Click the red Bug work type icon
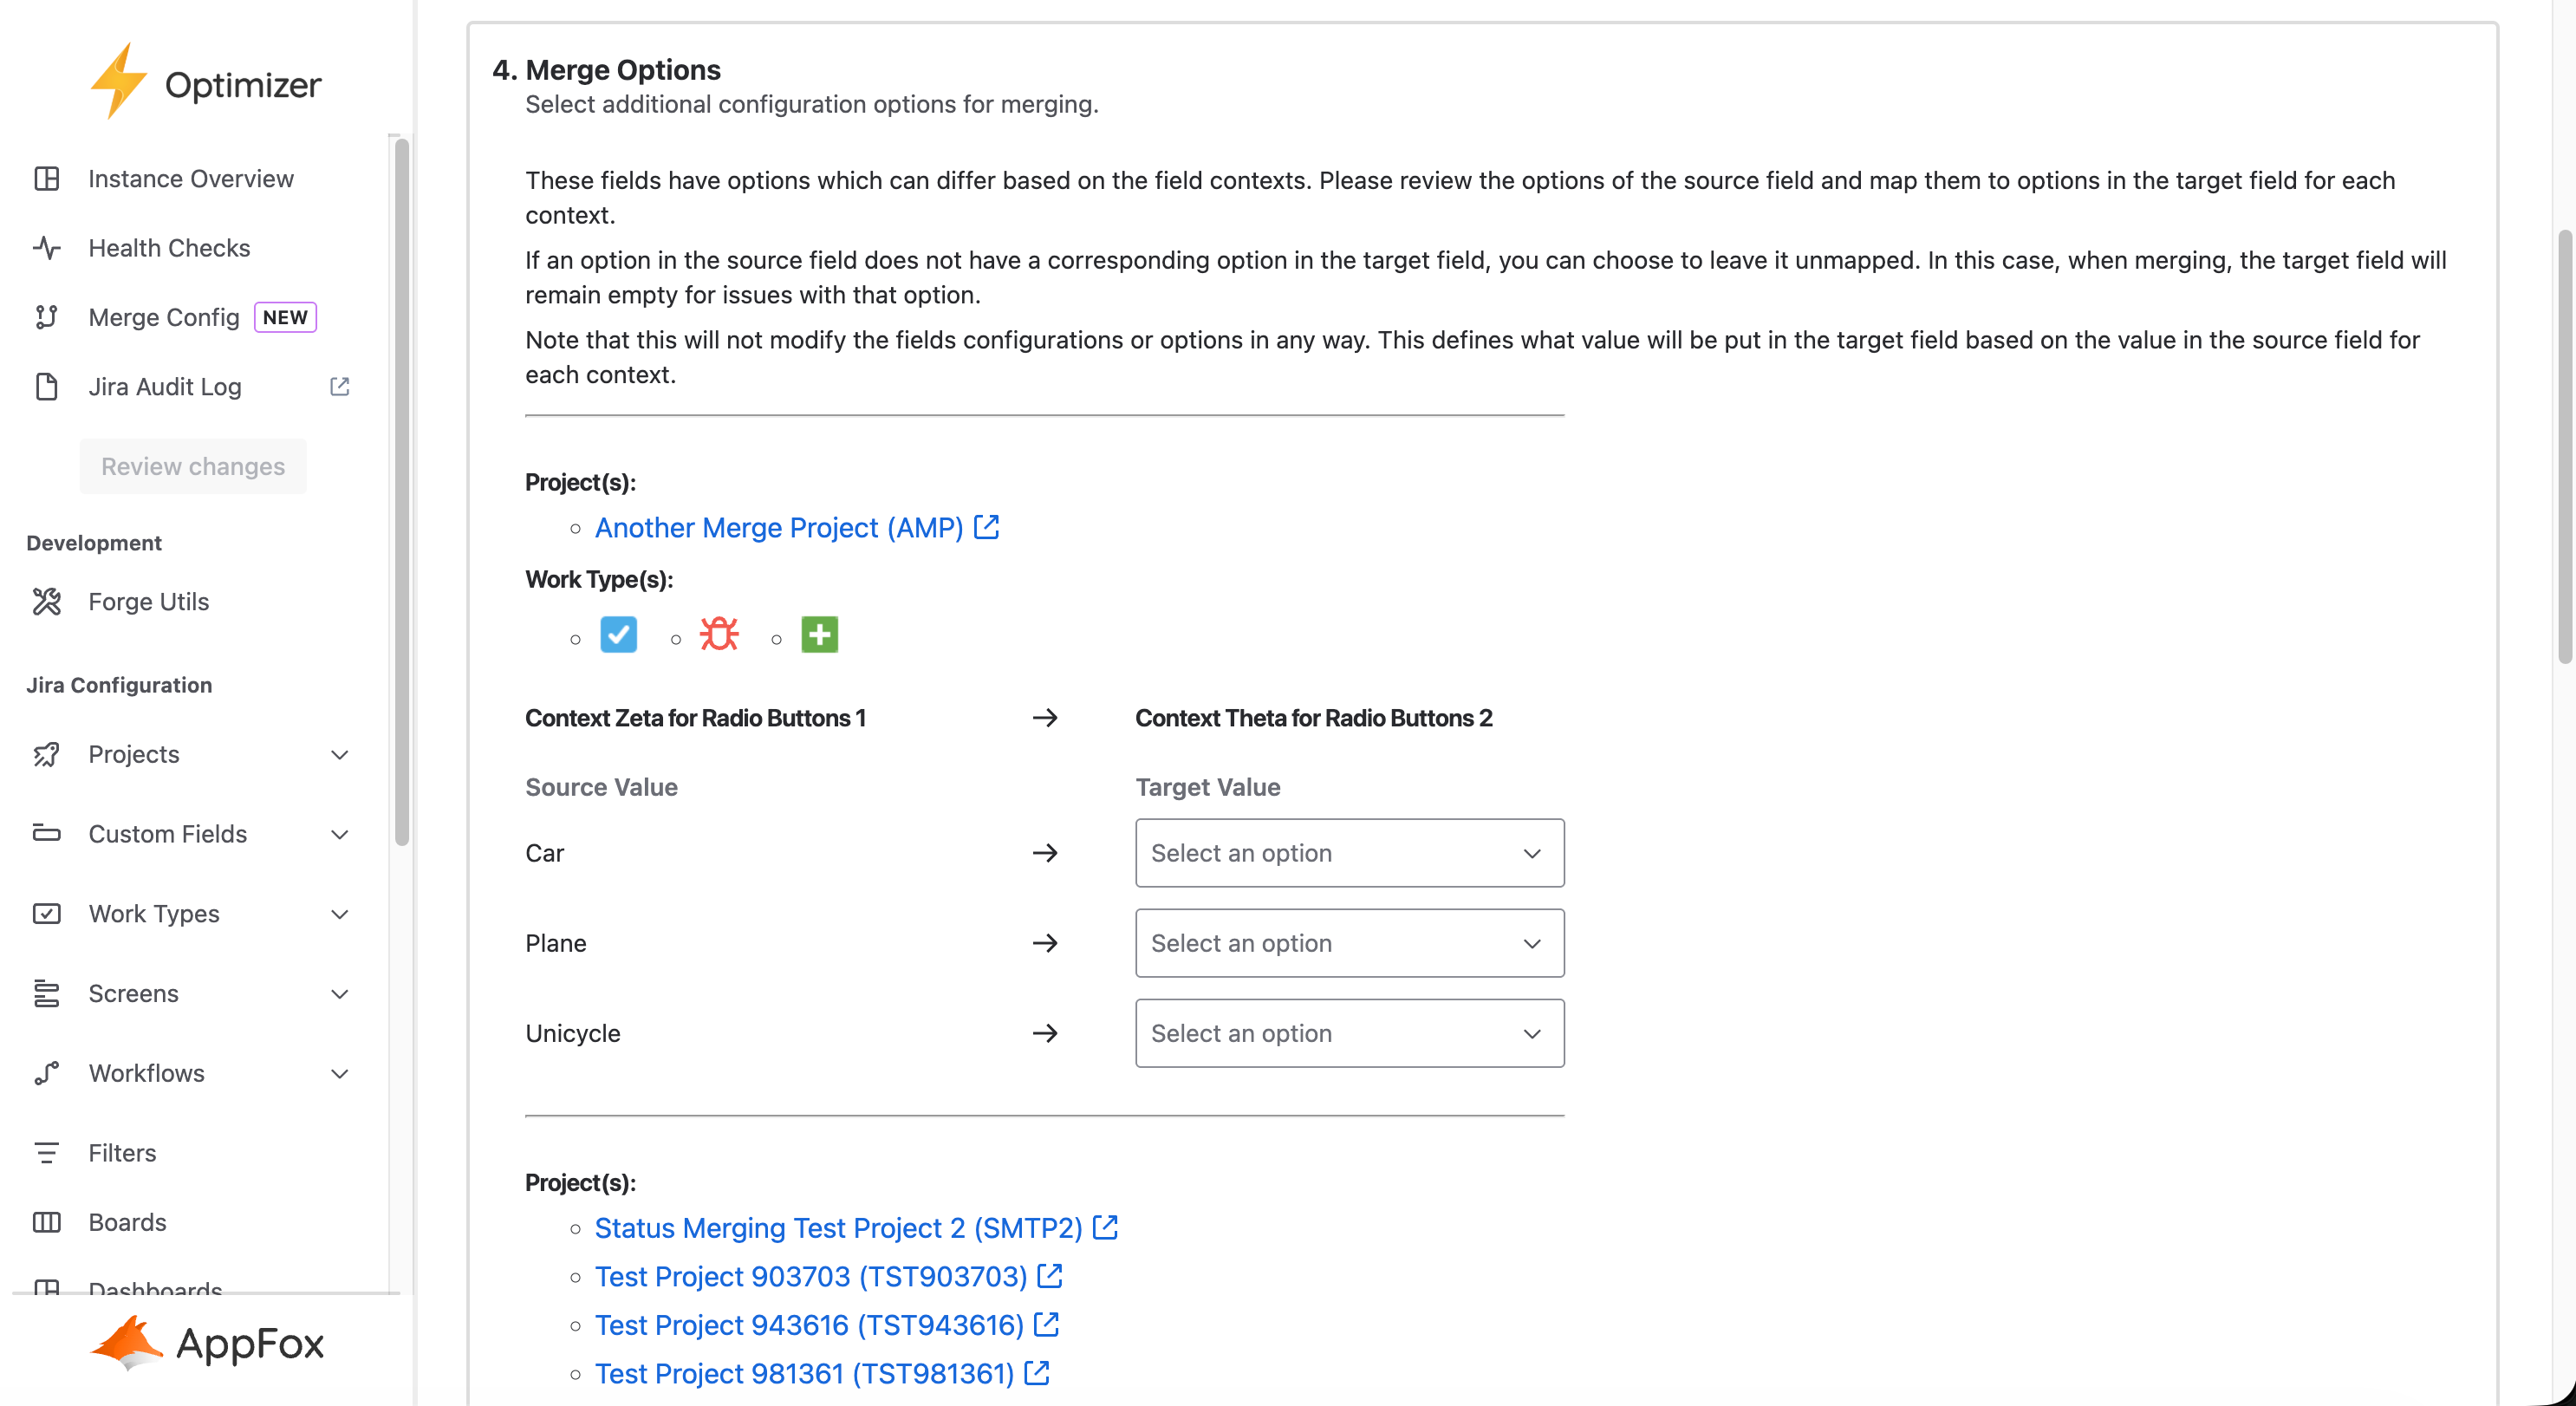Screen dimensions: 2576x1406 [719, 635]
